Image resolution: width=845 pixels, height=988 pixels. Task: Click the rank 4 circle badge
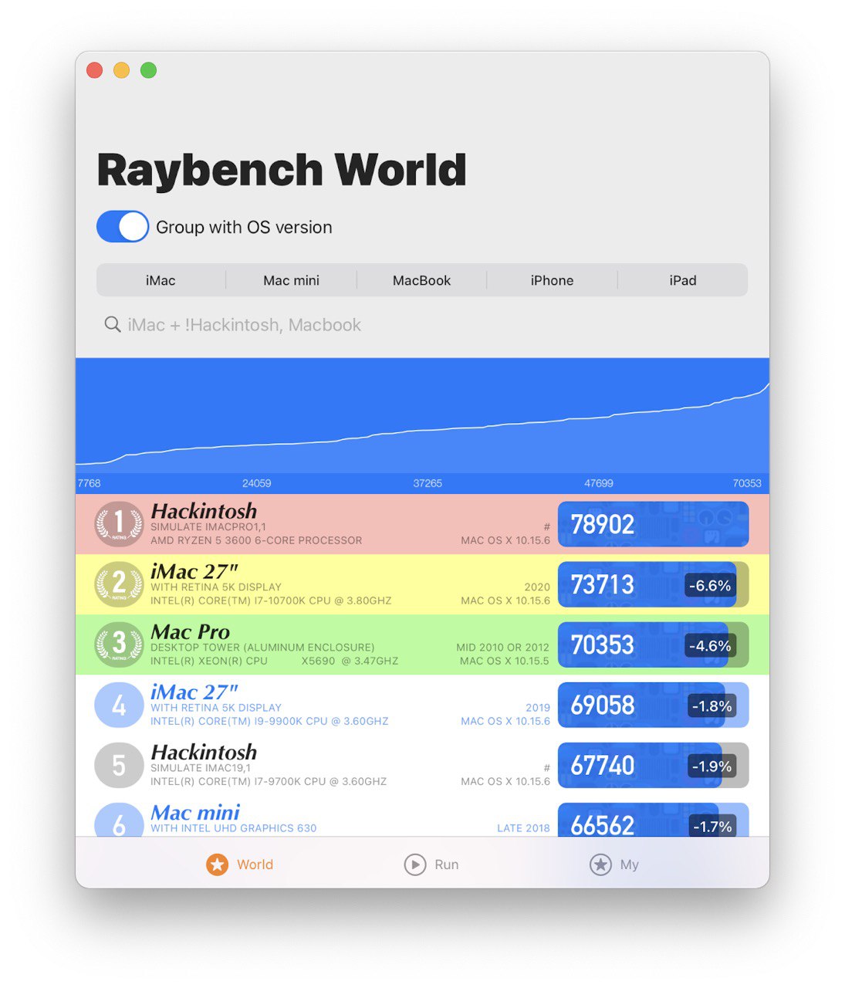click(119, 705)
